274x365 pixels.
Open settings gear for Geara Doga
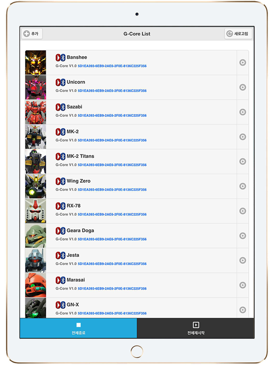tap(243, 236)
